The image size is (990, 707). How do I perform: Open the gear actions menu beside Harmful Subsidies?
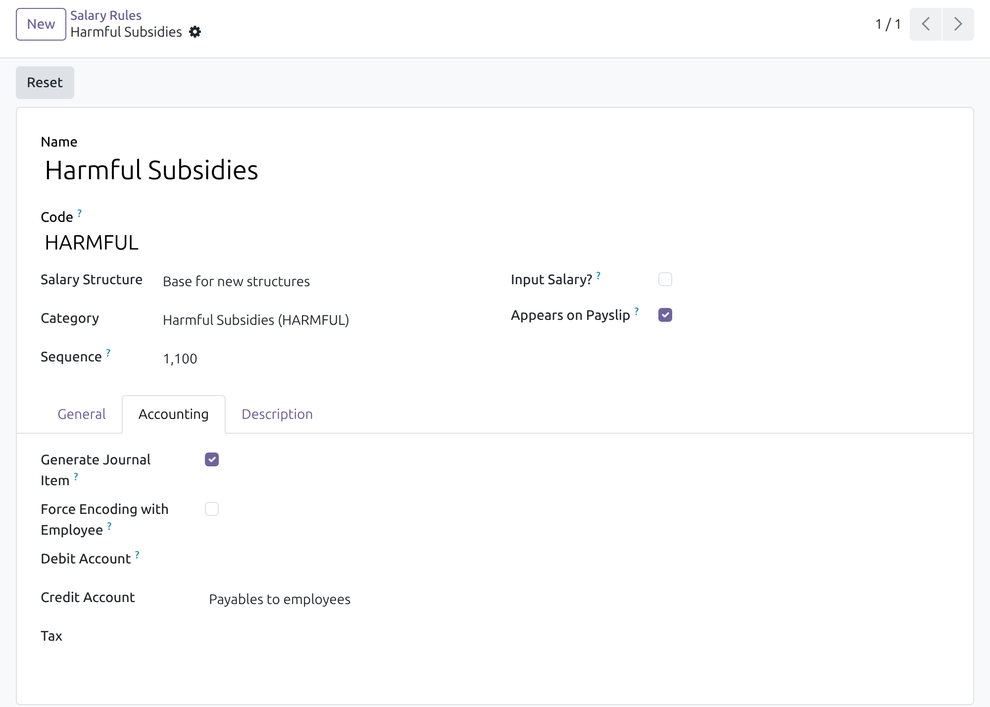[195, 32]
